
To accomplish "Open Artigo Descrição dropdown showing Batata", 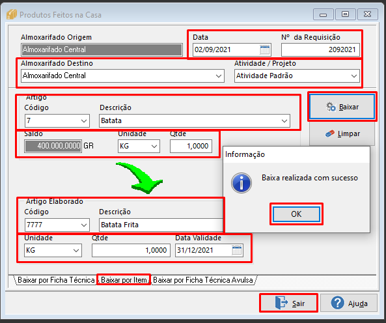I will point(284,121).
